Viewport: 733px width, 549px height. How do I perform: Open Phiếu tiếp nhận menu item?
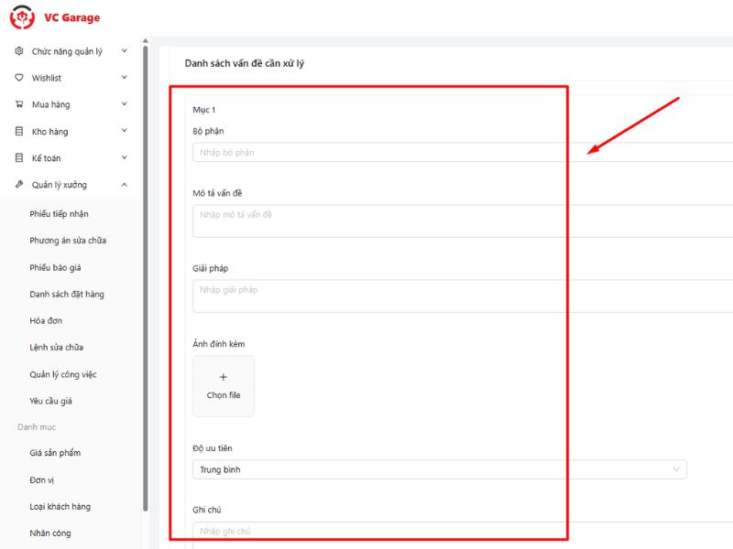59,214
